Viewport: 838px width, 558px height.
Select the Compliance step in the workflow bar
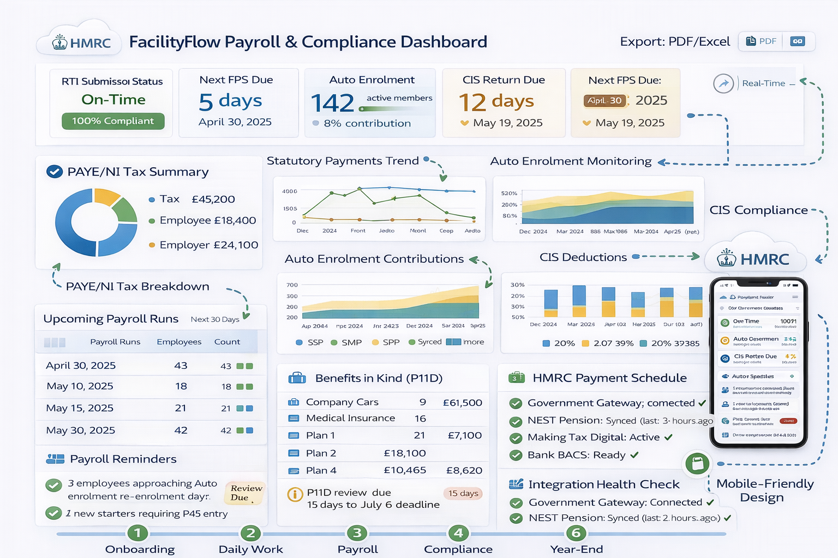[x=458, y=534]
